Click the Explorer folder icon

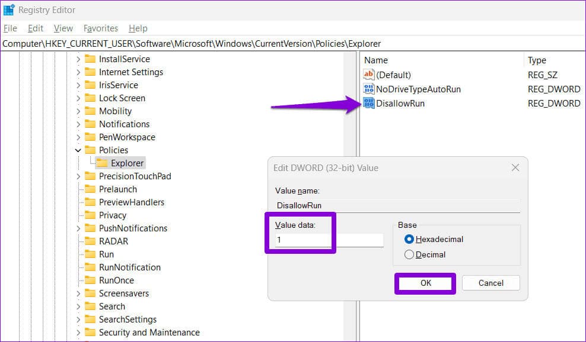[x=102, y=163]
